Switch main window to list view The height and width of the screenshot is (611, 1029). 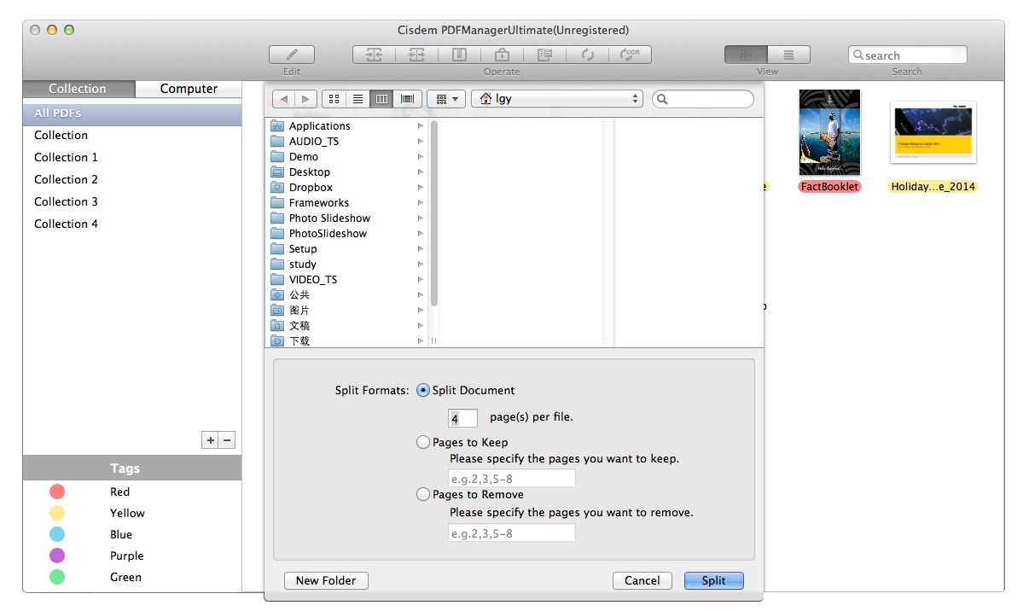pos(789,55)
